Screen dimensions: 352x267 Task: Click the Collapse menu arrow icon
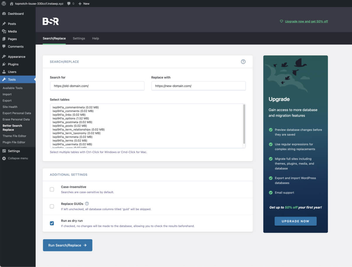pos(4,158)
